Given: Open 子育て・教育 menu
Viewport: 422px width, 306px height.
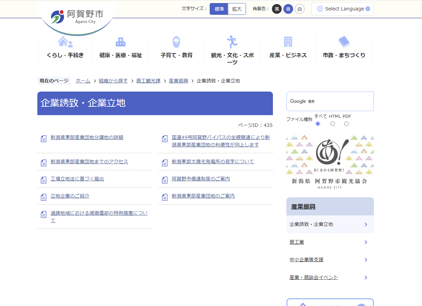Looking at the screenshot, I should tap(176, 55).
